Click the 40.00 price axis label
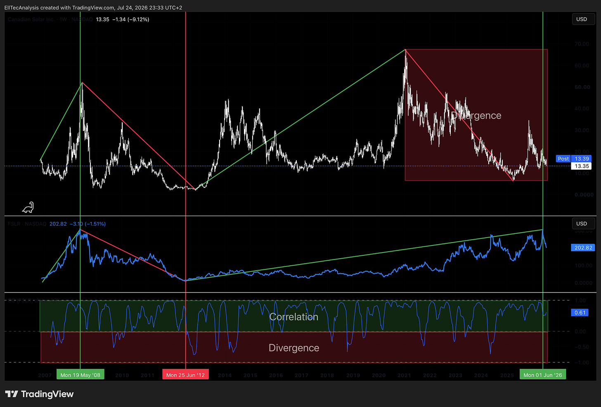 tap(582, 109)
